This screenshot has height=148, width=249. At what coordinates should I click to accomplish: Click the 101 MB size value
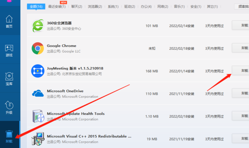click(x=152, y=26)
